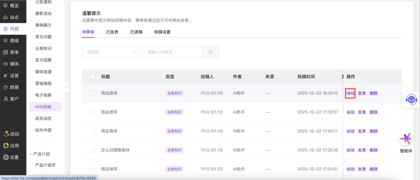Screen dimensions: 420x180
Task: Tick the select-all checkbox in table header
Action: (x=93, y=77)
